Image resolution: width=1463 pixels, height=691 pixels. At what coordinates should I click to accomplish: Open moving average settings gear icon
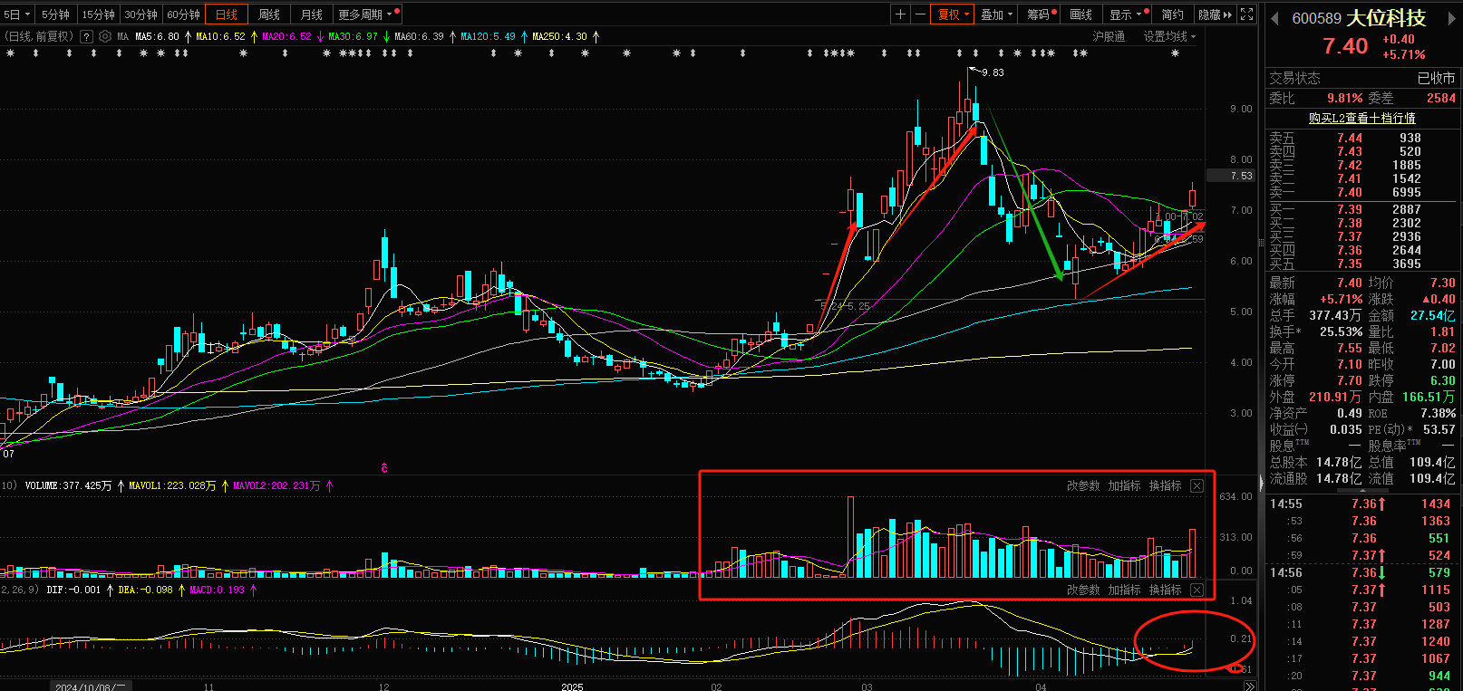click(x=104, y=37)
